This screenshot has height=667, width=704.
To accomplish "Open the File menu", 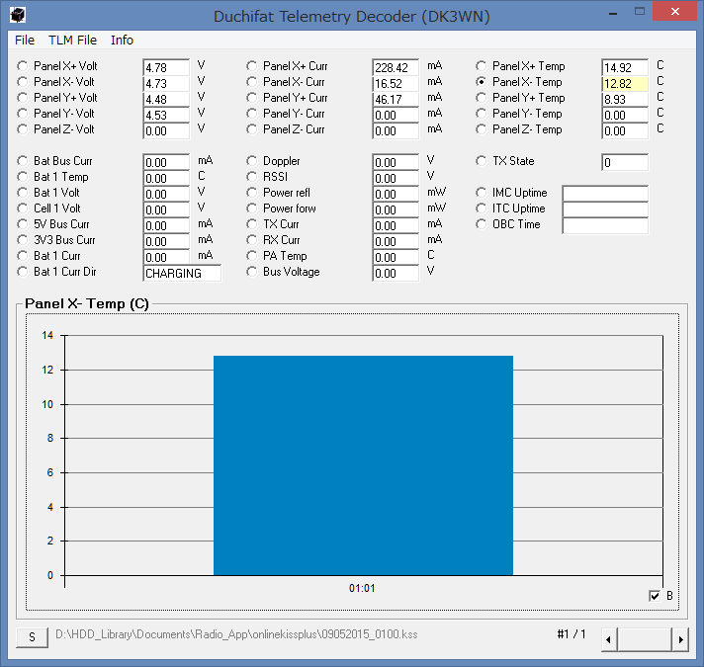I will [x=25, y=41].
